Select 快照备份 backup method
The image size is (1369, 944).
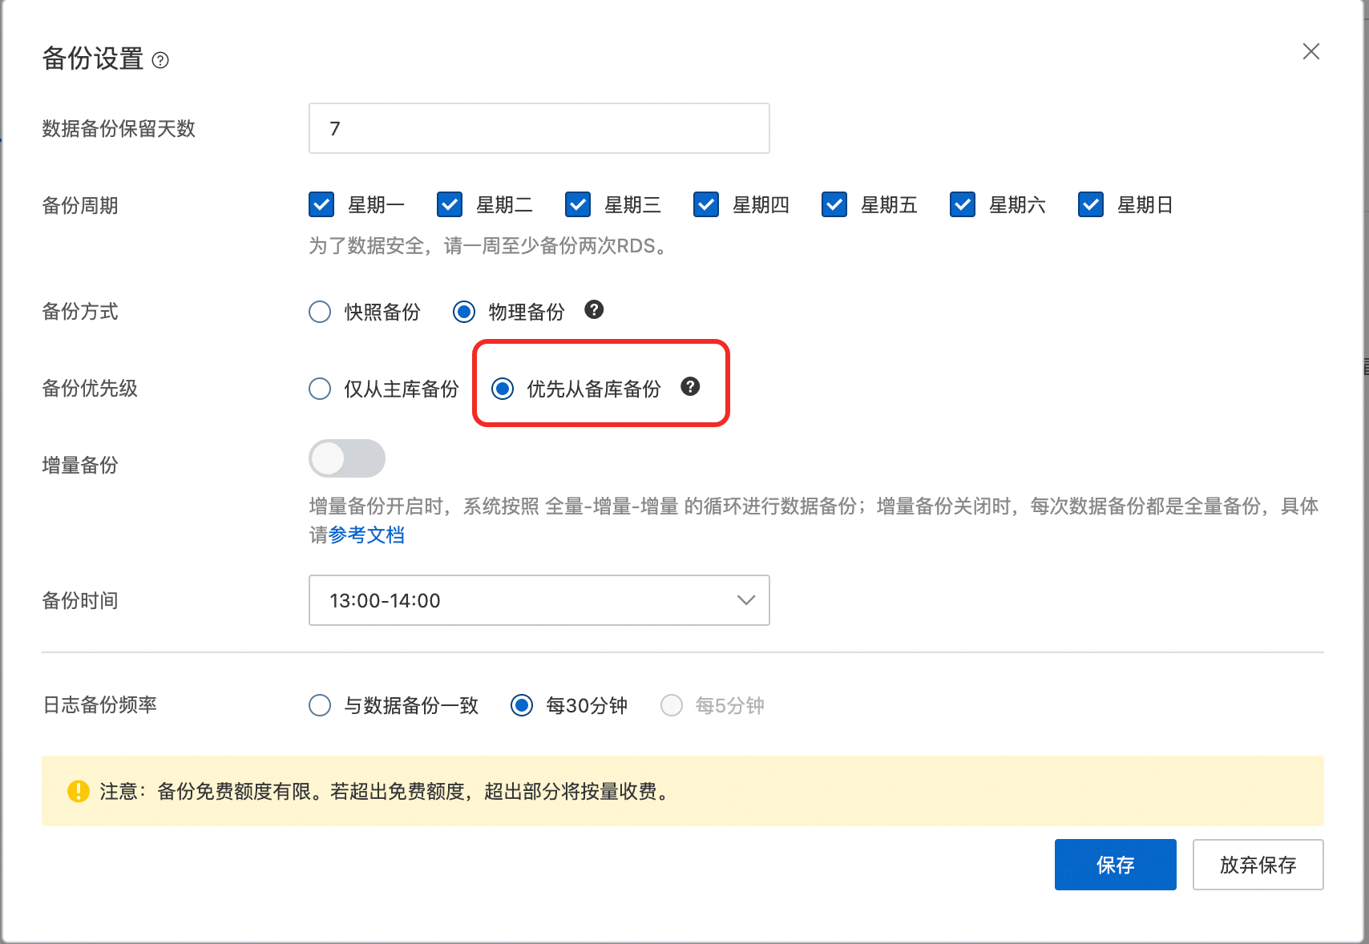(x=320, y=312)
